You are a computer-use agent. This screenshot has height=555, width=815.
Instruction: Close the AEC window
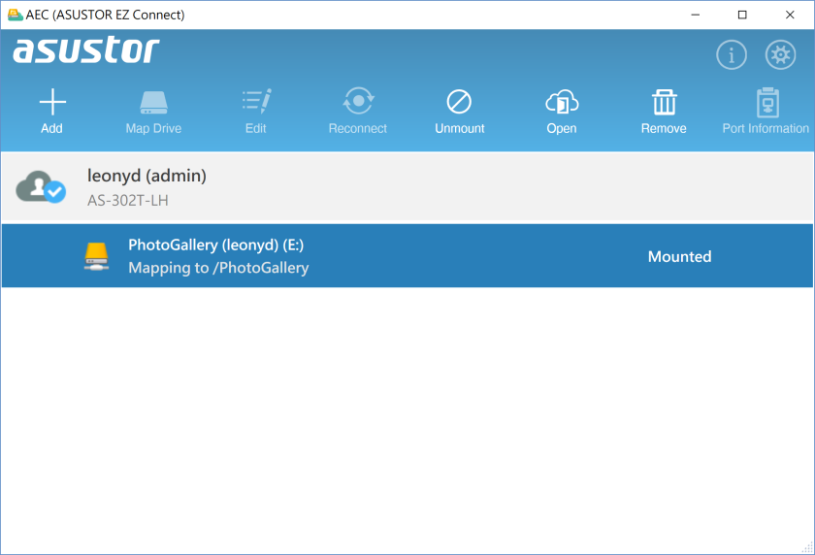[790, 15]
